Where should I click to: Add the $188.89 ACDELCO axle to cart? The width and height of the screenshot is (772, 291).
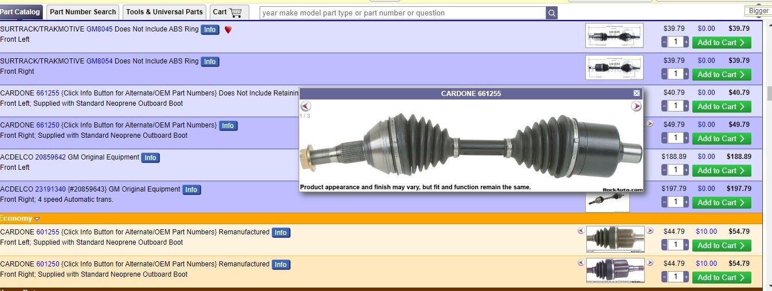click(721, 170)
